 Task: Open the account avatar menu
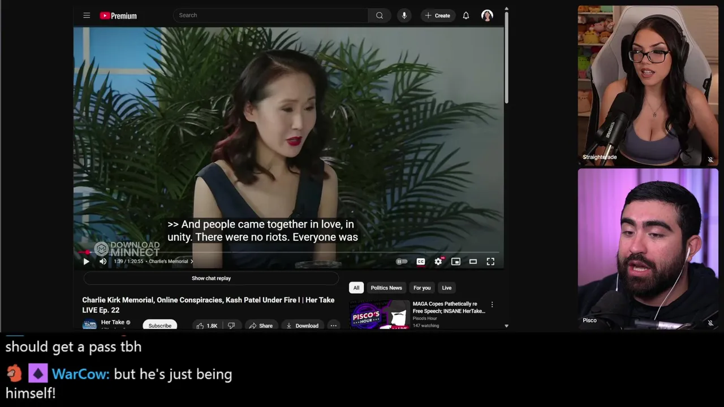point(487,16)
